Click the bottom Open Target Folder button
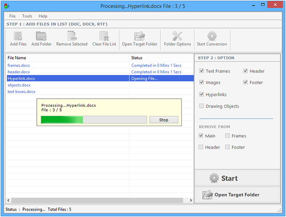The image size is (286, 217). (237, 195)
